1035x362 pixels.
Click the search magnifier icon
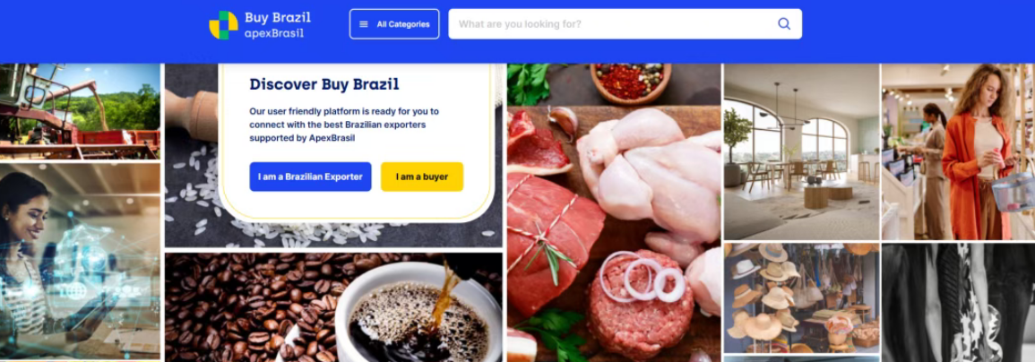point(783,24)
